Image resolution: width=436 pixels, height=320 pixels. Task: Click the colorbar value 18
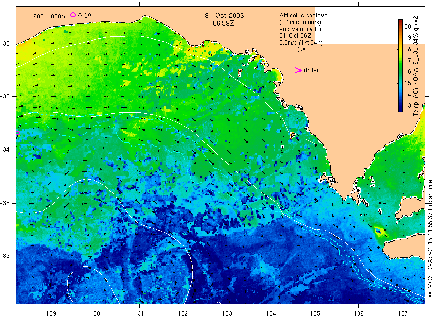point(407,49)
